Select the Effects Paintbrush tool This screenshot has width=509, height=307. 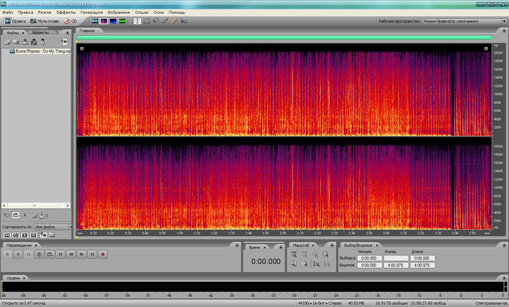[x=165, y=21]
